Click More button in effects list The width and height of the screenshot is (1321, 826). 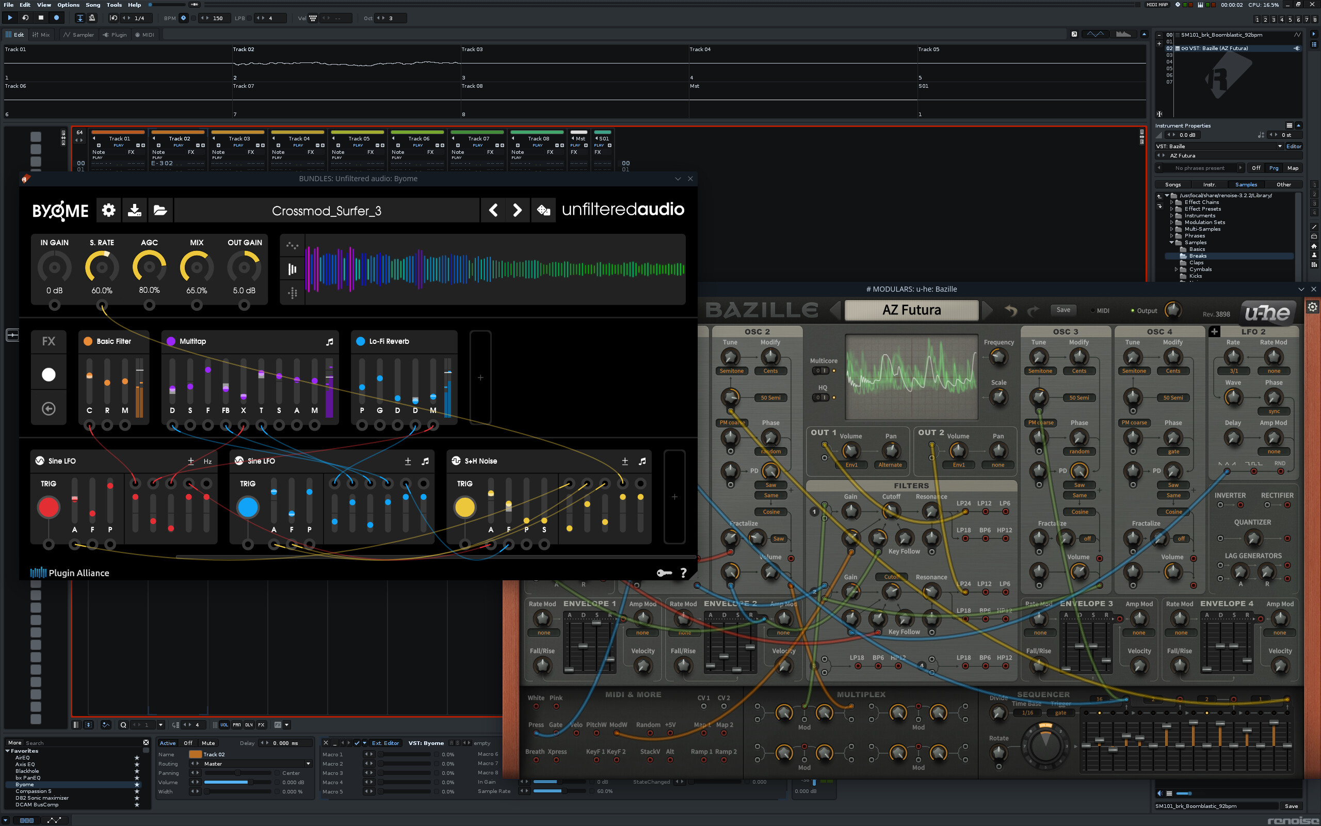coord(15,742)
